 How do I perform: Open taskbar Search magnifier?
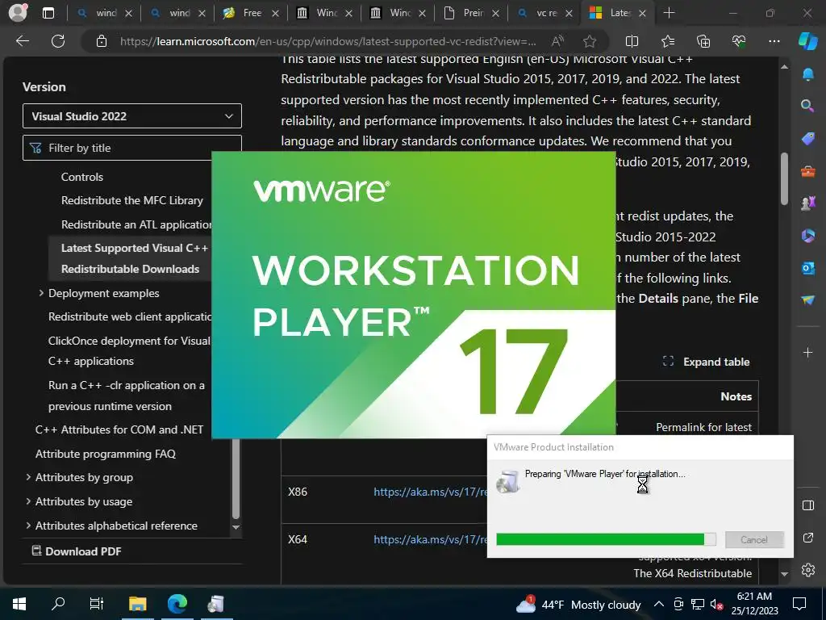coord(58,604)
